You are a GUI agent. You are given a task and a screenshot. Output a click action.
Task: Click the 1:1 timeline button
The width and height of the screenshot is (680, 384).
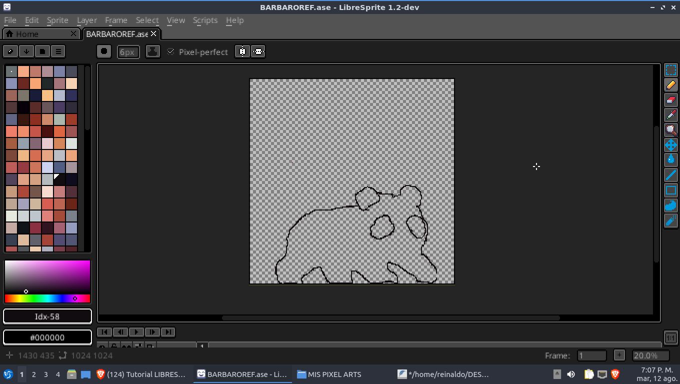click(x=670, y=338)
